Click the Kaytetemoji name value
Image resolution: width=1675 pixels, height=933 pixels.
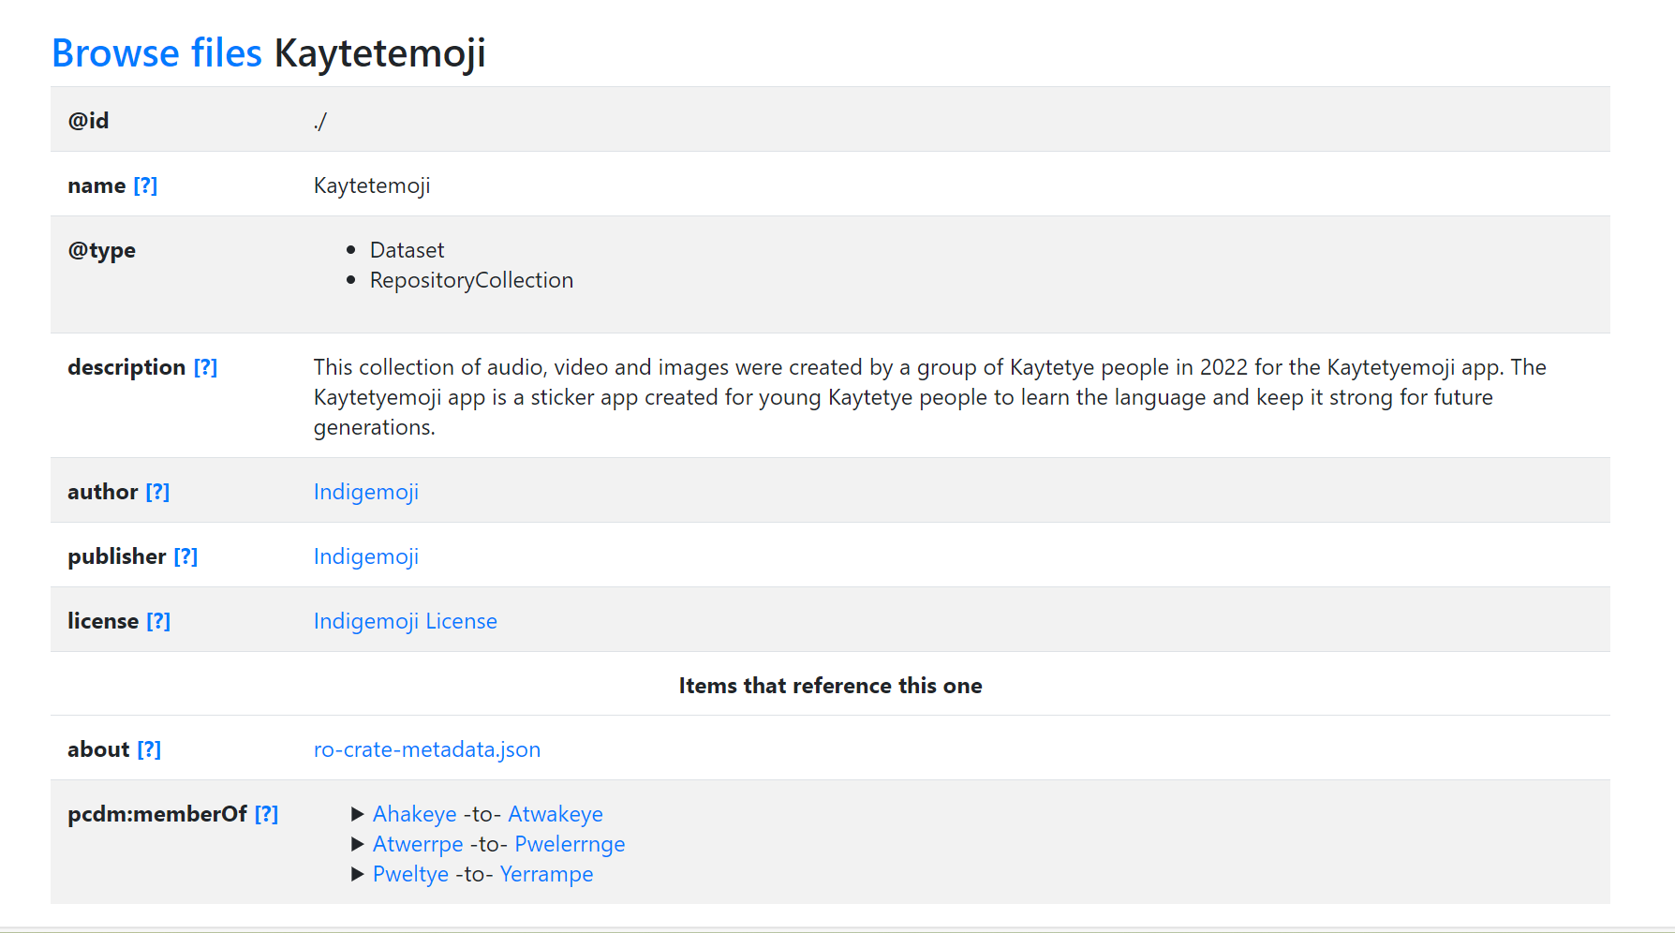click(372, 185)
